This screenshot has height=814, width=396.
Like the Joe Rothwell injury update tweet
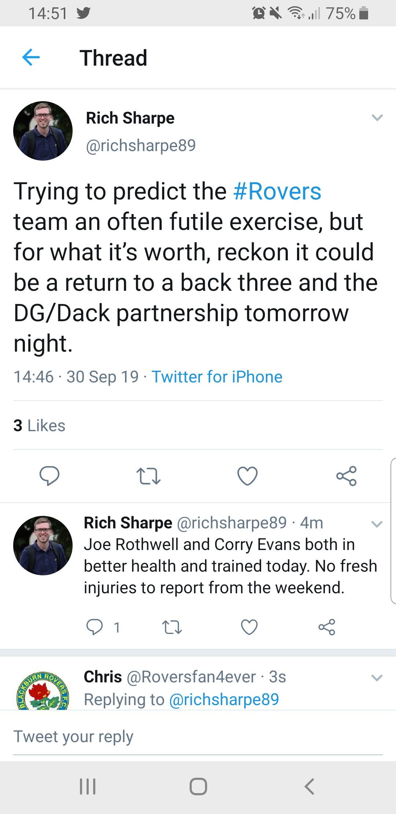[249, 627]
